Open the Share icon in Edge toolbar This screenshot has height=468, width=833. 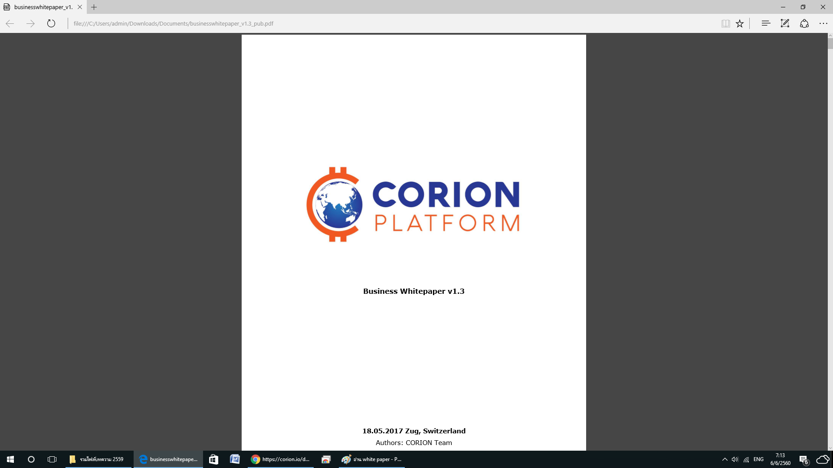click(x=804, y=23)
